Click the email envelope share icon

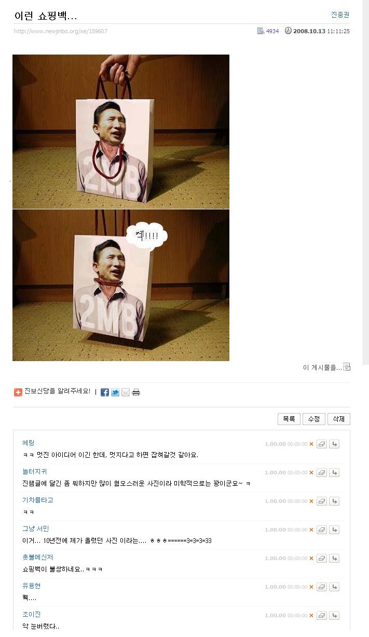(126, 392)
